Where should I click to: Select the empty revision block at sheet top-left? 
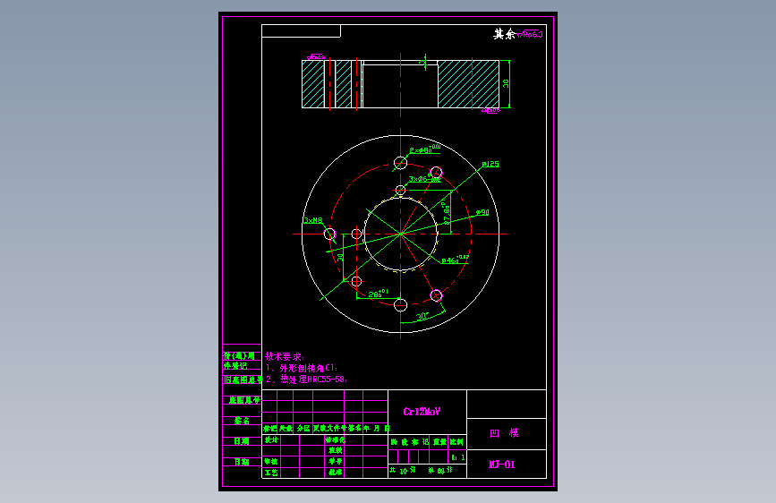[x=301, y=30]
